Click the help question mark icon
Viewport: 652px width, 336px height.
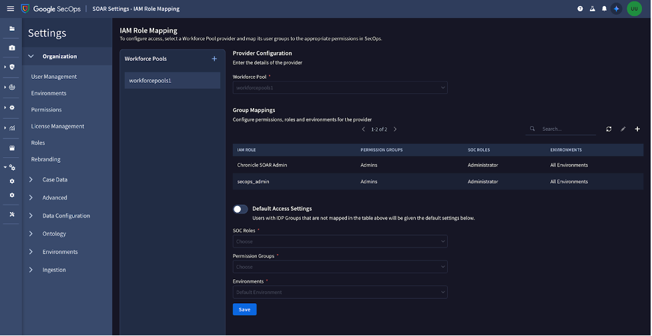tap(580, 9)
